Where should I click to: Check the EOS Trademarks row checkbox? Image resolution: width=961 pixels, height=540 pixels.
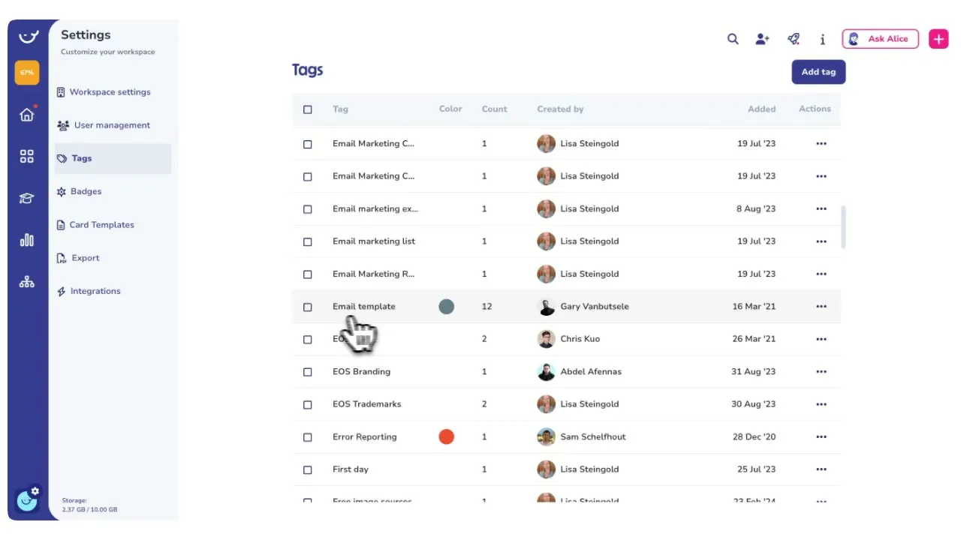point(307,404)
